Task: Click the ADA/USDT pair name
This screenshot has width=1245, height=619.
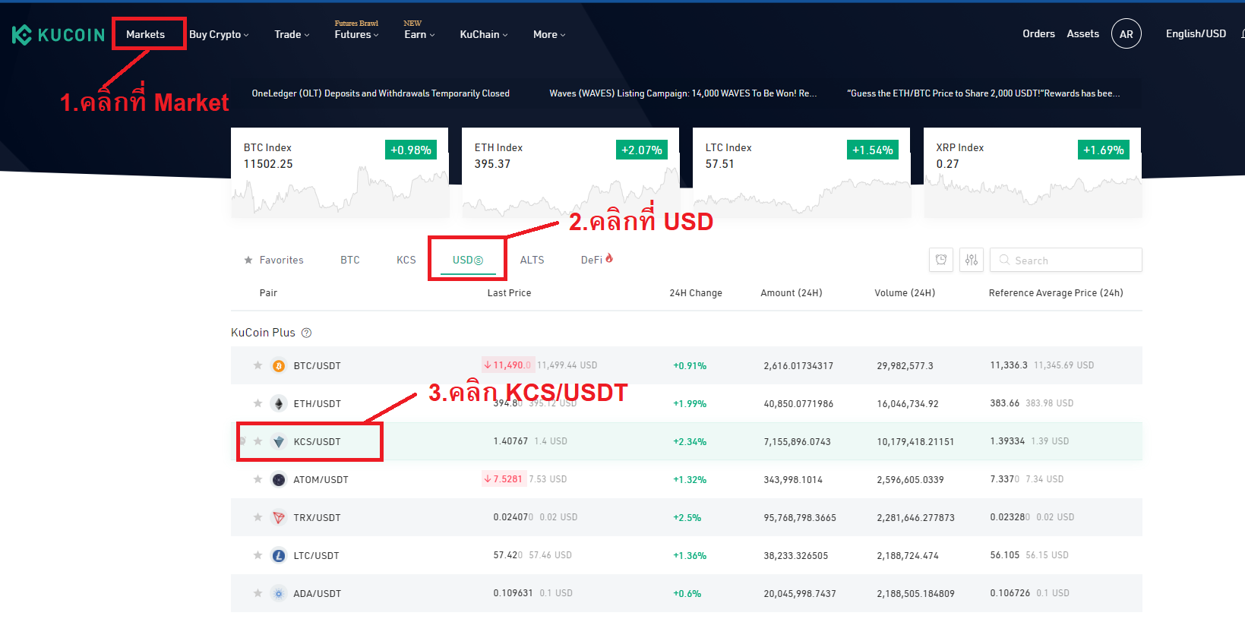Action: [x=317, y=594]
